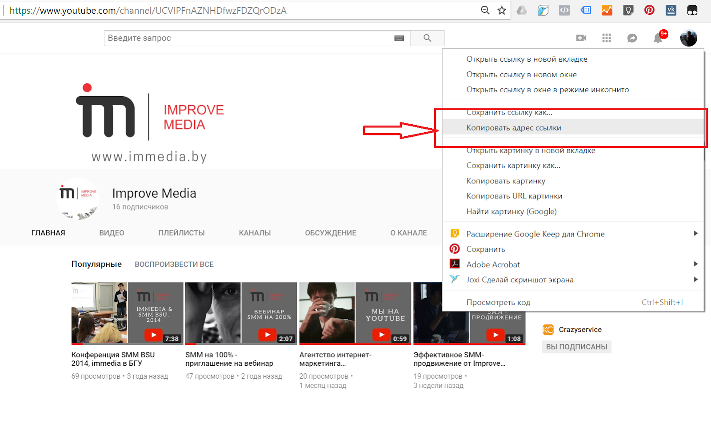The height and width of the screenshot is (427, 711).
Task: Click the orange analytics extension icon
Action: pyautogui.click(x=607, y=10)
